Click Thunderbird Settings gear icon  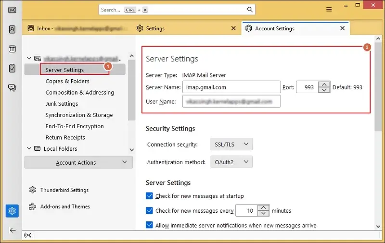[32, 190]
